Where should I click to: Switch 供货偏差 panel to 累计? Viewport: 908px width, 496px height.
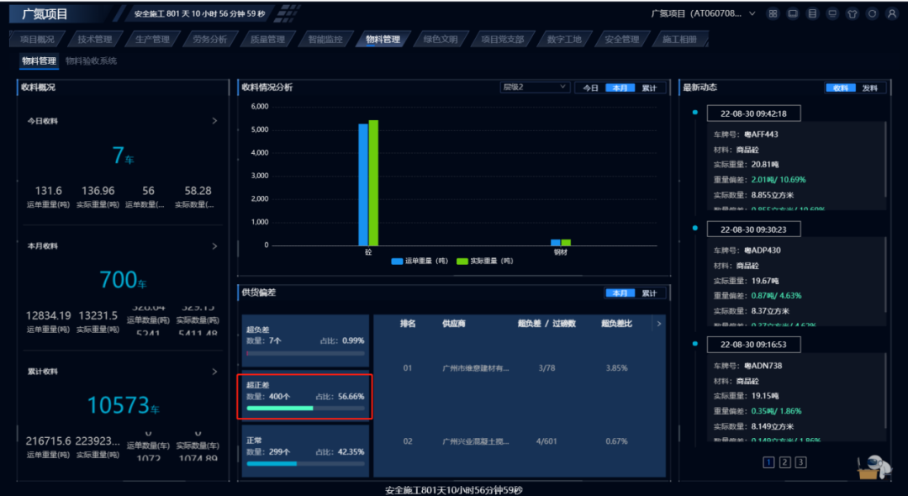(649, 293)
